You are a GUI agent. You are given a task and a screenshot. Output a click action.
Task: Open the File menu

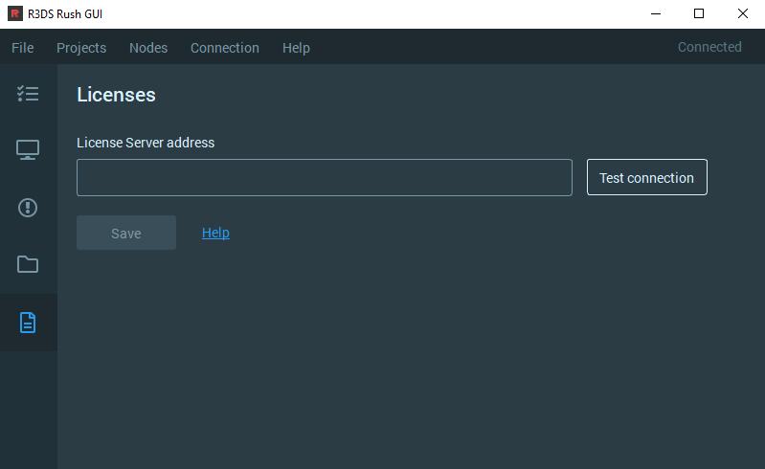click(22, 48)
